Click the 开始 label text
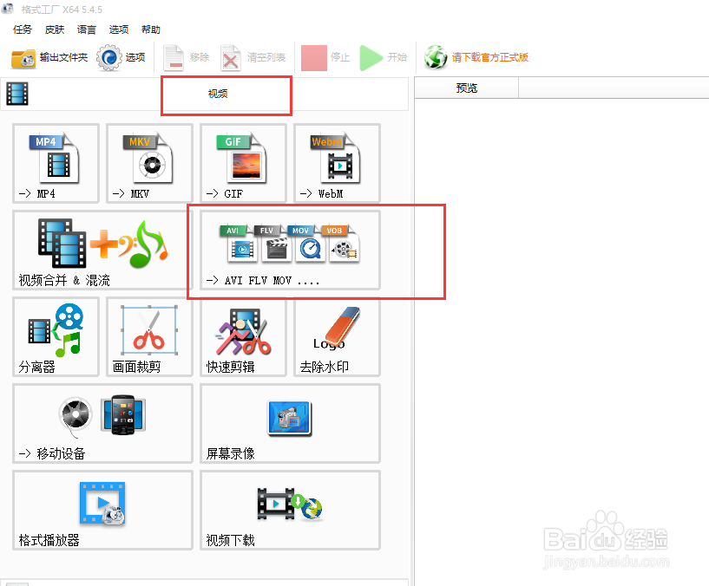Viewport: 709px width, 586px height. point(397,57)
